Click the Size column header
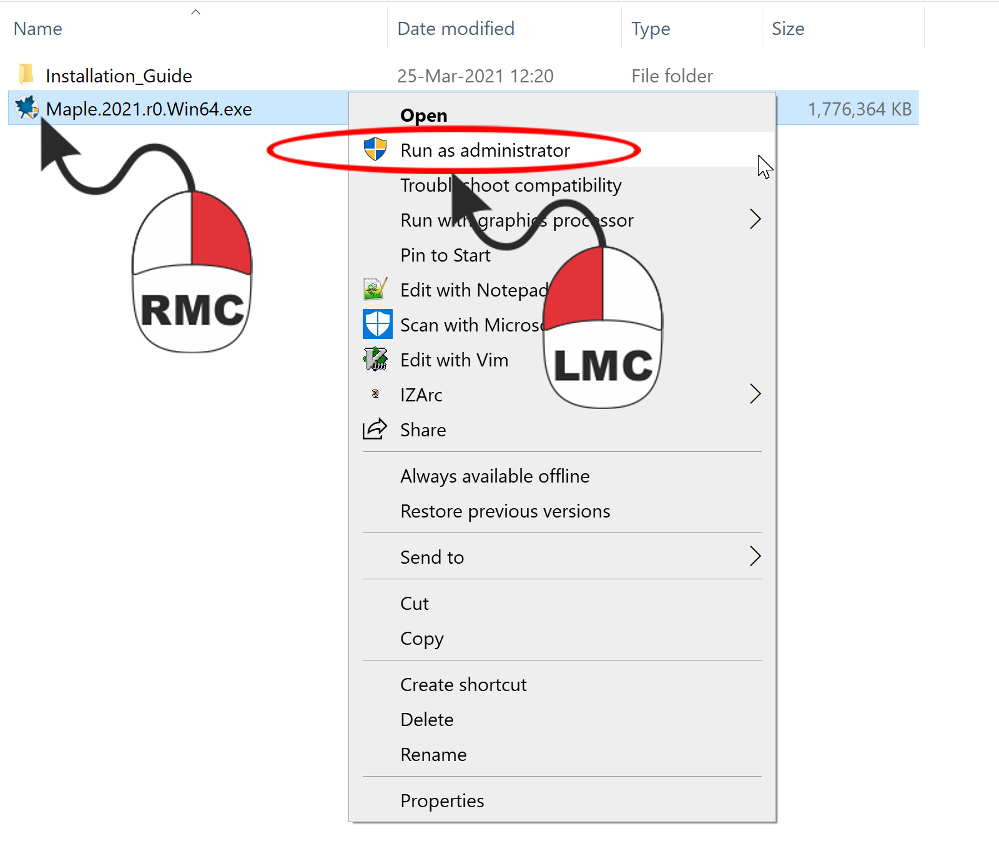Image resolution: width=999 pixels, height=849 pixels. pyautogui.click(x=788, y=29)
